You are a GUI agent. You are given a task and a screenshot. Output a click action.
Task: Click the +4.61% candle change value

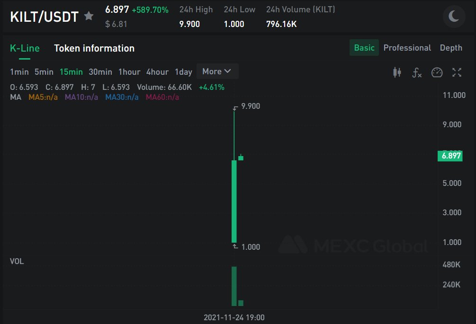click(212, 88)
